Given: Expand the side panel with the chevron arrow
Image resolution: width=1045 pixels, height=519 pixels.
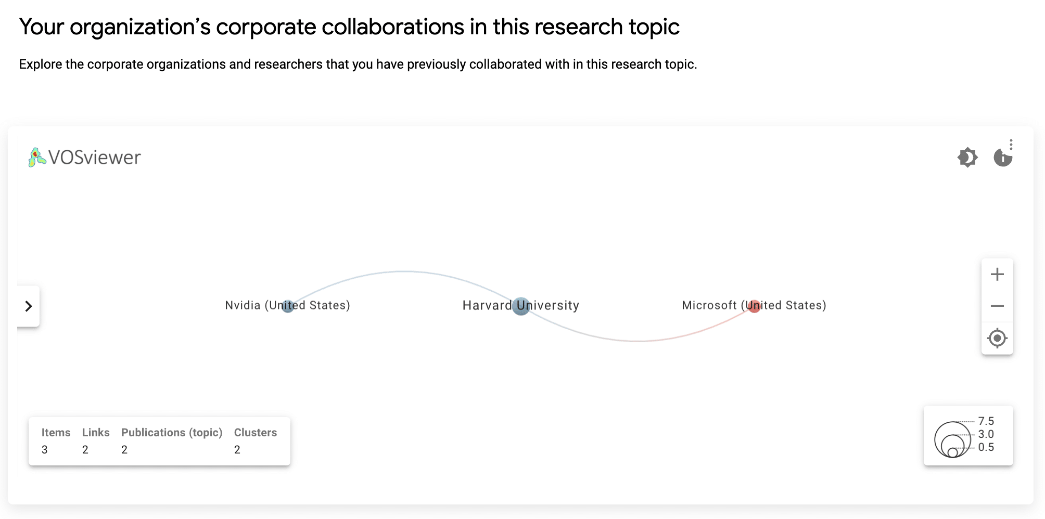Looking at the screenshot, I should coord(29,306).
